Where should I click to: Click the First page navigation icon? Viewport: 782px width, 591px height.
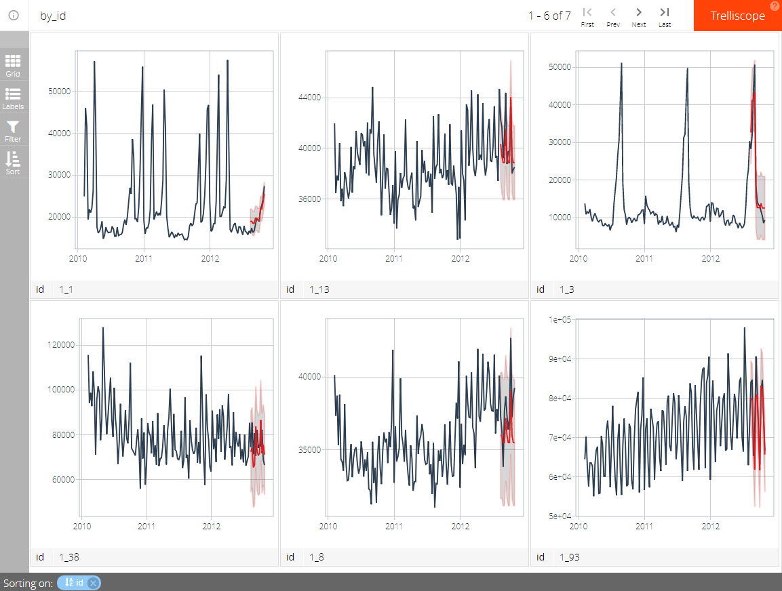click(587, 16)
